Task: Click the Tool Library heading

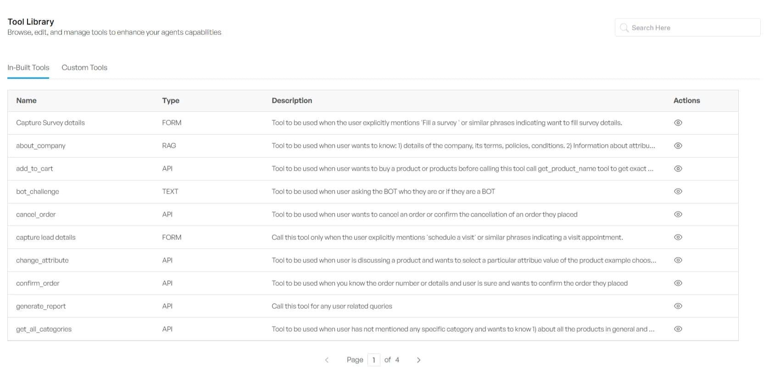Action: 30,22
